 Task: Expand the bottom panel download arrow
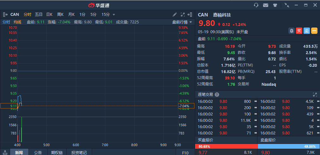coord(5,152)
